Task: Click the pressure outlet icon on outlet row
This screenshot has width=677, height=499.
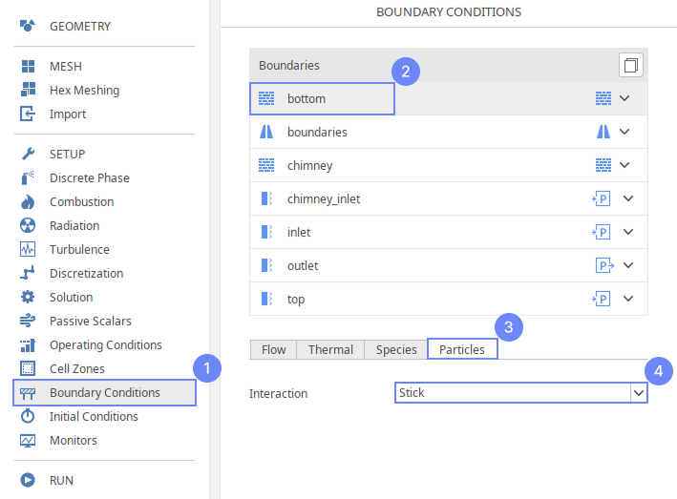Action: coord(603,265)
